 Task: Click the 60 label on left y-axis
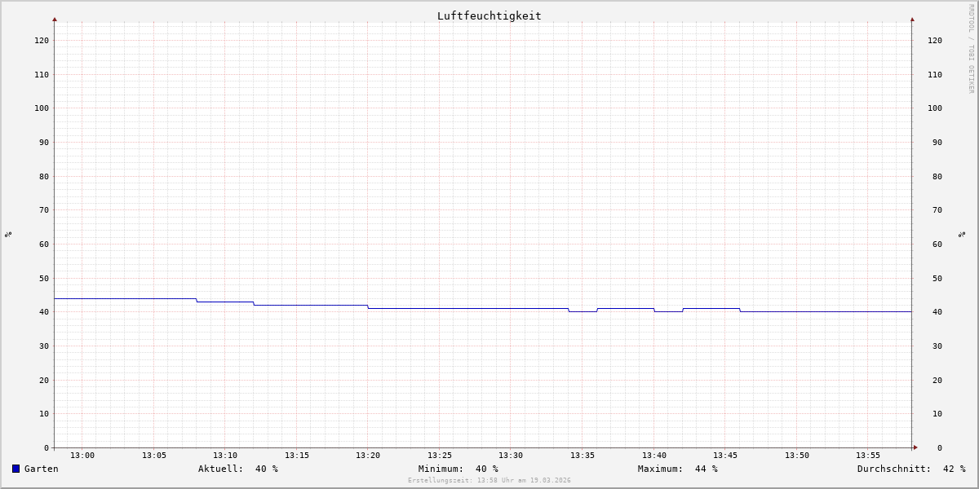(44, 244)
